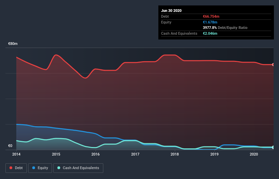
Task: Click the Debt row label in tooltip
Action: coord(165,16)
